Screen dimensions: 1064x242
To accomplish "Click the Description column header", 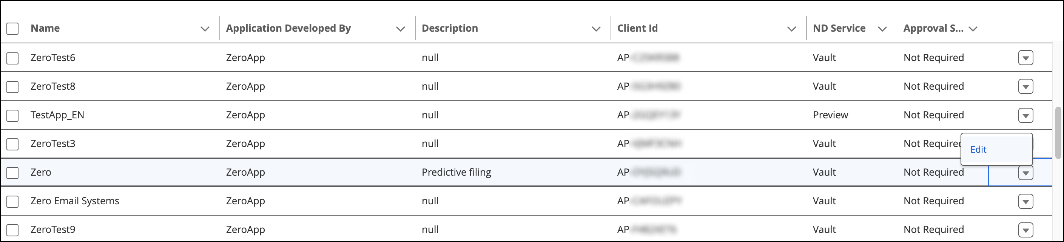I will click(x=449, y=28).
